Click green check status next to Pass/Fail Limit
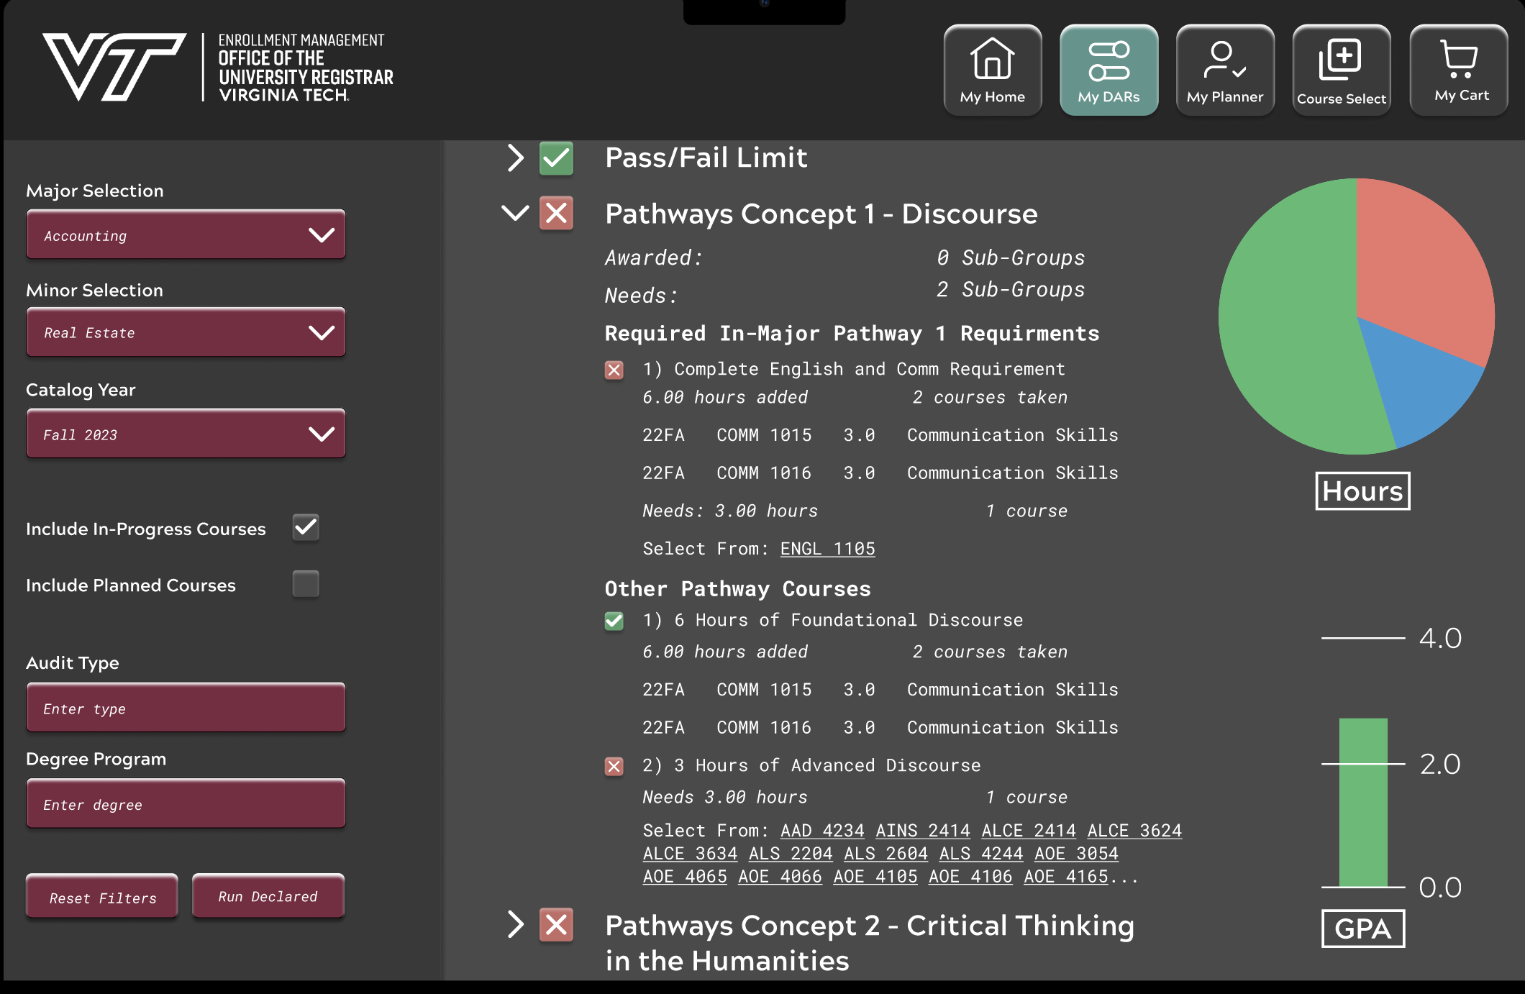The image size is (1525, 994). coord(556,158)
